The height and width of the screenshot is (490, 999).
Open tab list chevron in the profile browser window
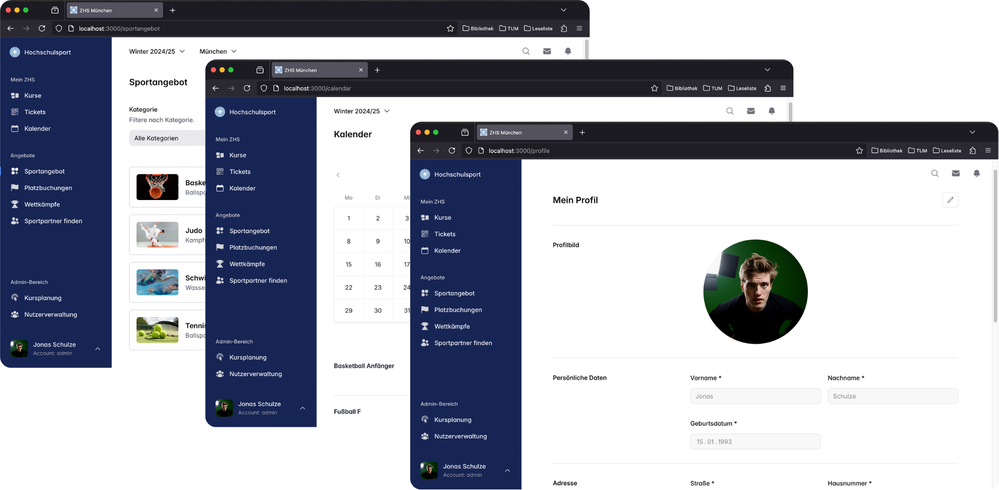point(972,132)
